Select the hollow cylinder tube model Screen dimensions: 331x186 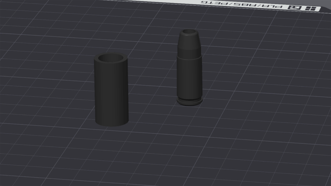(112, 94)
